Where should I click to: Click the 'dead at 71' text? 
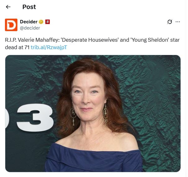[x=17, y=47]
